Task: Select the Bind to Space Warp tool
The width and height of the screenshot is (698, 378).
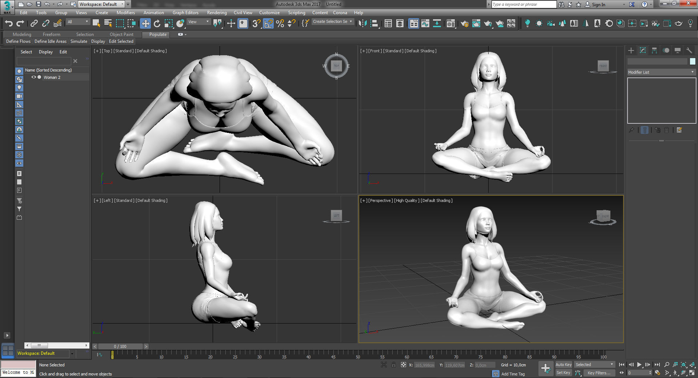Action: [x=57, y=24]
